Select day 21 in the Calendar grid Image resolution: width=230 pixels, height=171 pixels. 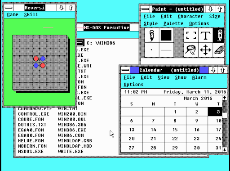[x=153, y=139]
